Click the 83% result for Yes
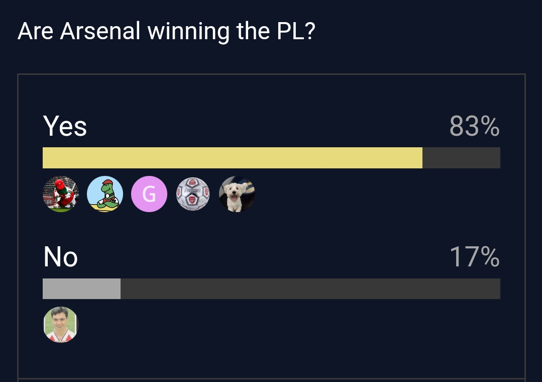This screenshot has width=542, height=382. 474,126
